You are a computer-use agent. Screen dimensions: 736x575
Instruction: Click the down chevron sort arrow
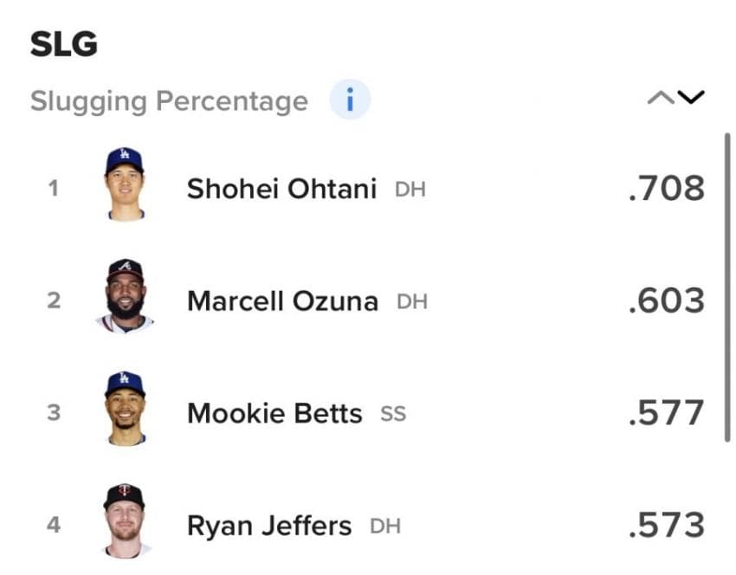(691, 97)
